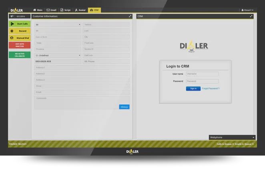Screen dimensions: 265x172
Task: Open the Main tab
Action: click(x=38, y=10)
